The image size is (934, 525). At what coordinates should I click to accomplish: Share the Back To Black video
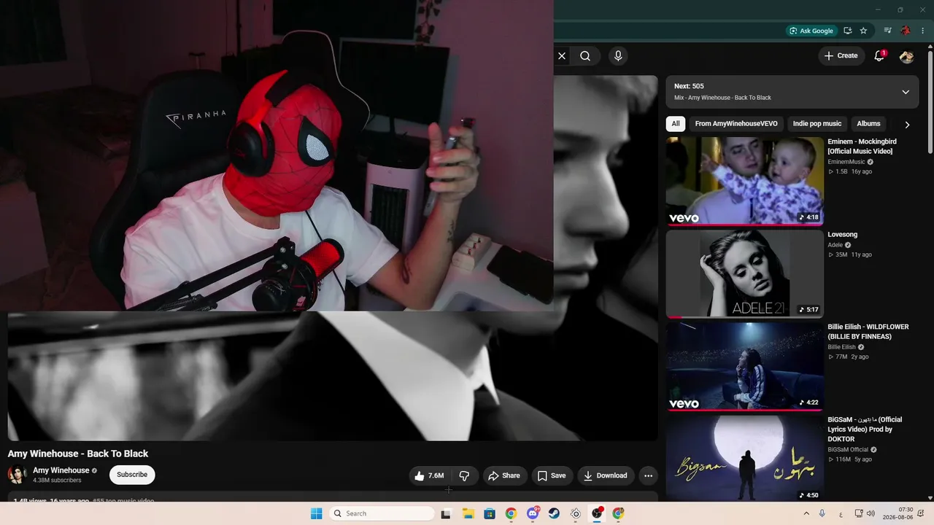[x=504, y=475]
